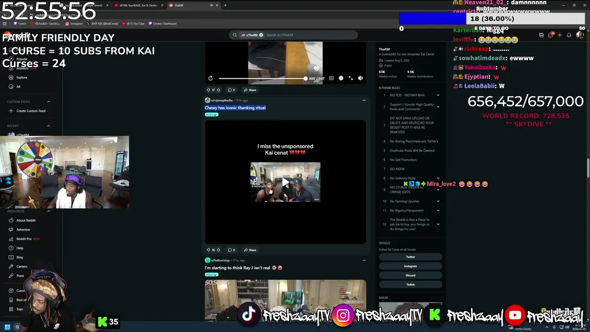590x332 pixels.
Task: Open Blog in the resources list
Action: pos(17,257)
